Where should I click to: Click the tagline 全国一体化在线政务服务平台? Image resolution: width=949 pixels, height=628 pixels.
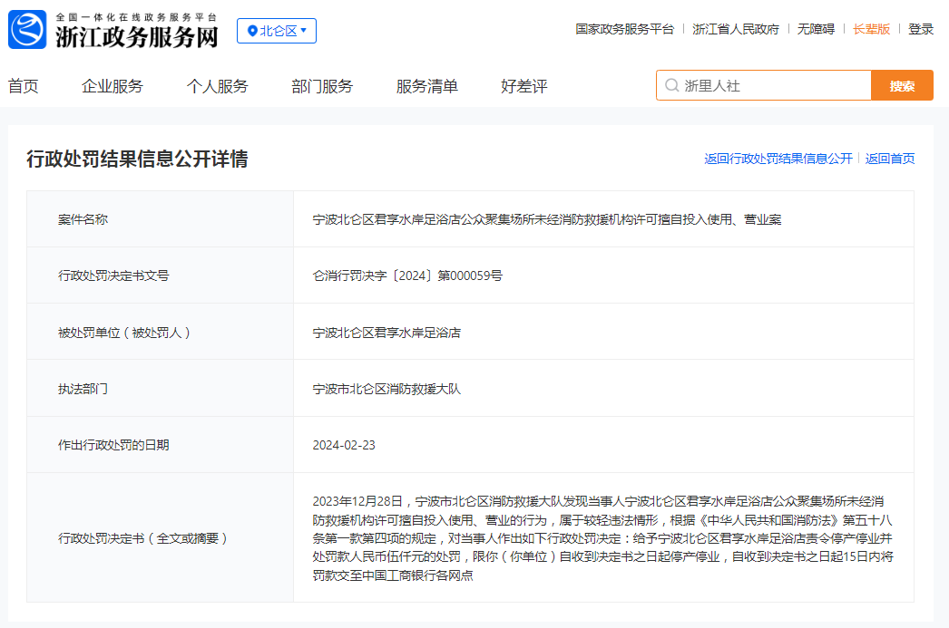(136, 17)
